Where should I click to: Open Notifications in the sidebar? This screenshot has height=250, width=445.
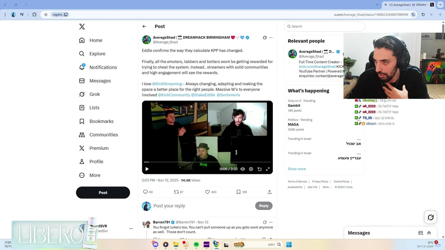pos(98,67)
